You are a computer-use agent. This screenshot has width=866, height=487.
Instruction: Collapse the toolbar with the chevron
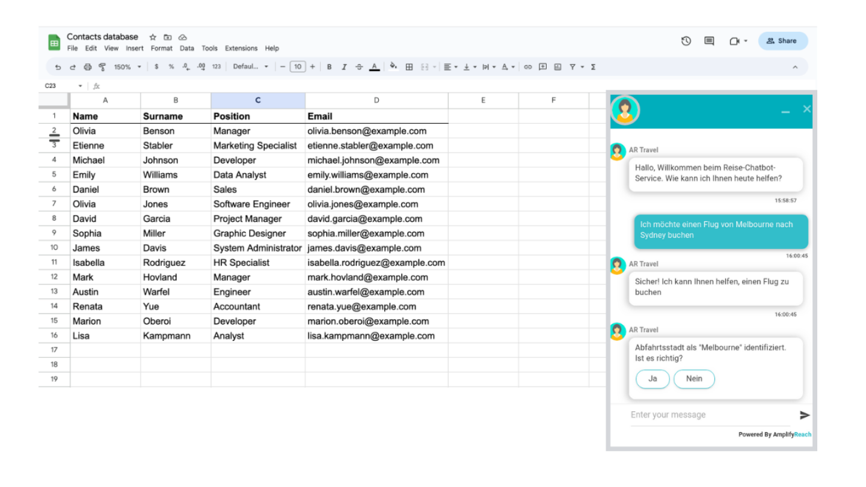point(795,67)
